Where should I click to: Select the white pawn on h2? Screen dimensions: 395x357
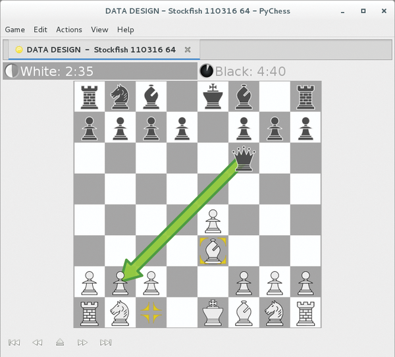pyautogui.click(x=305, y=282)
